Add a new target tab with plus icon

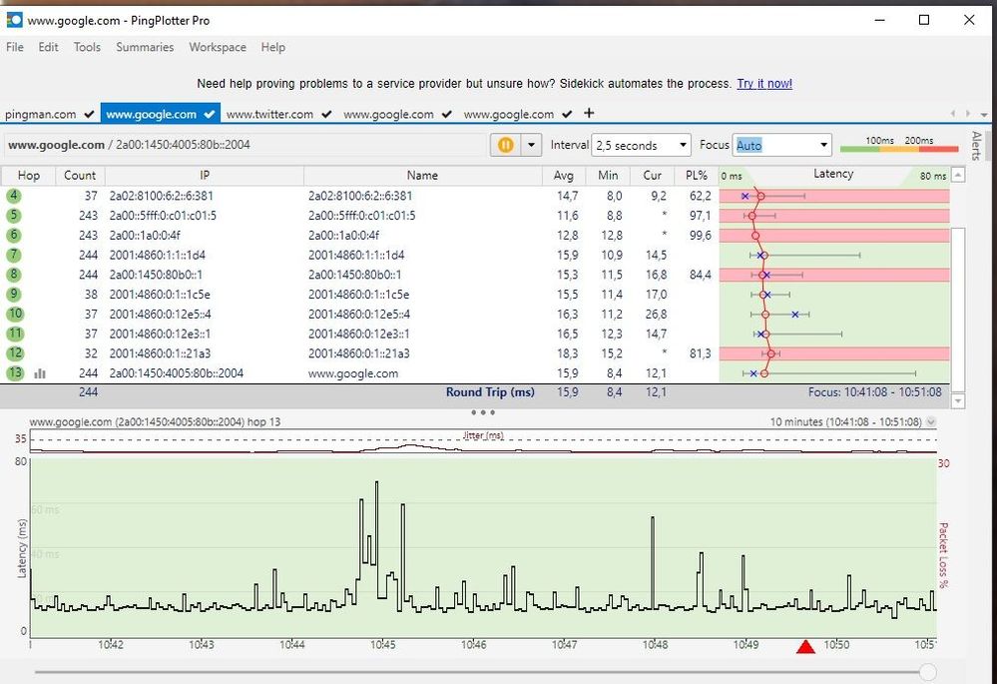[x=589, y=113]
